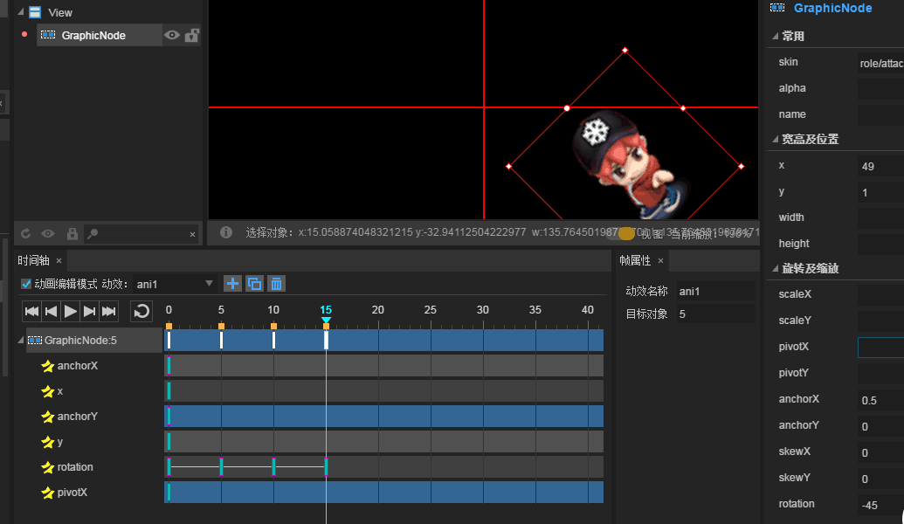This screenshot has height=524, width=904.
Task: Select keyframe at frame 5 on GraphicNode track
Action: click(221, 340)
